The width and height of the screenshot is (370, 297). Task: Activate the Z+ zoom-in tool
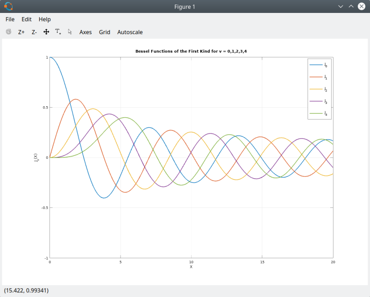(21, 32)
